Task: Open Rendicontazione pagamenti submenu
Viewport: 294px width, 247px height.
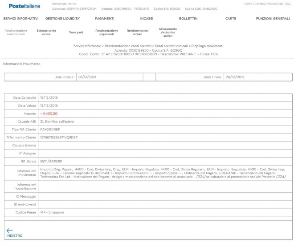Action: coord(106,32)
